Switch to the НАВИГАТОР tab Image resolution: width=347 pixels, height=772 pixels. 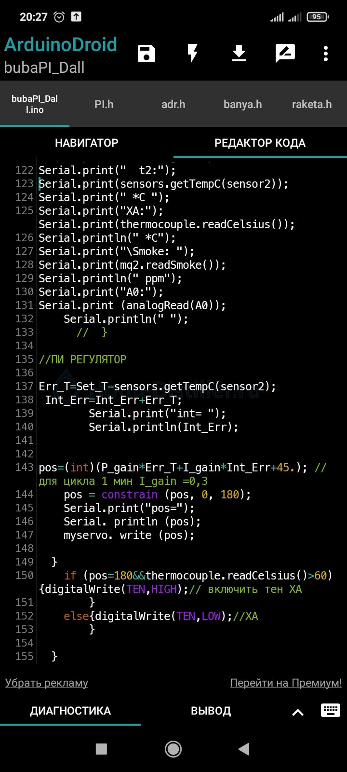tap(87, 143)
